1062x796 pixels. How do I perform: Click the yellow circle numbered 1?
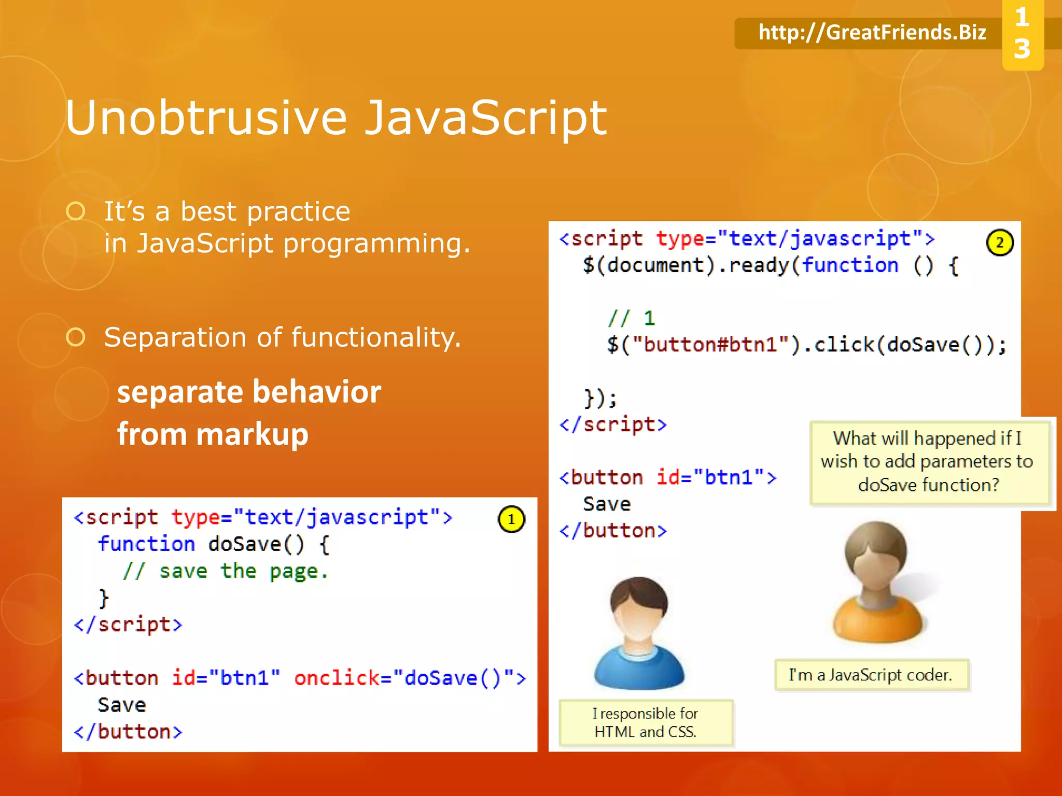pos(511,519)
